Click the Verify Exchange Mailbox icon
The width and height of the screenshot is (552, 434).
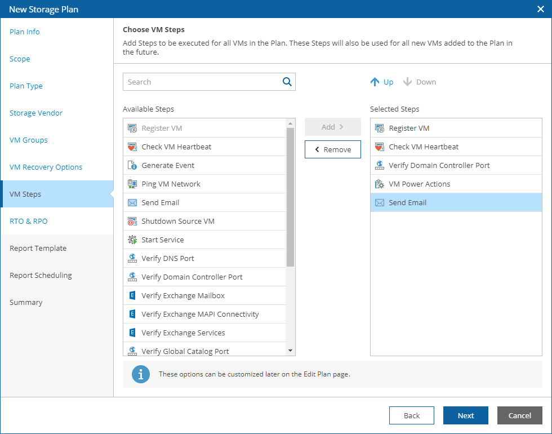pyautogui.click(x=132, y=296)
